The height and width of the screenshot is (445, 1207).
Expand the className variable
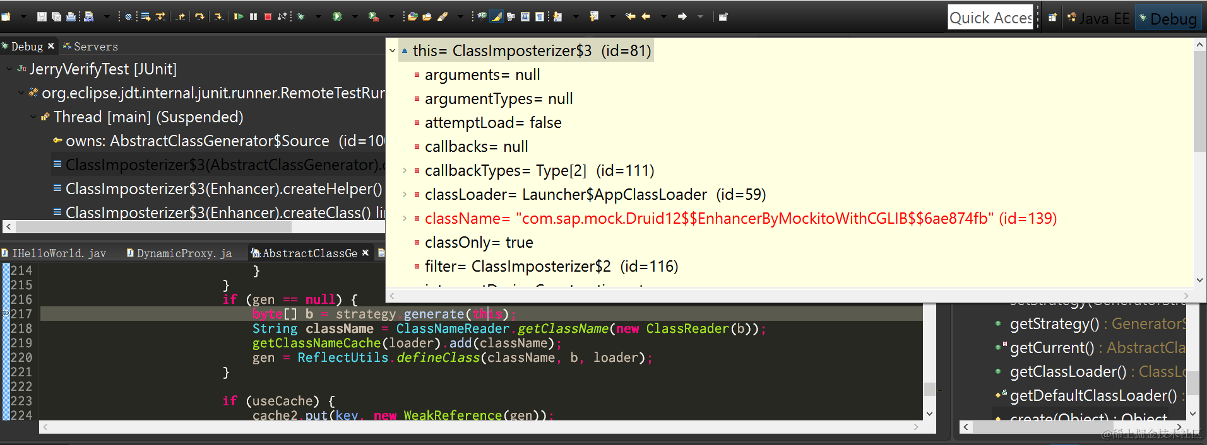click(405, 218)
